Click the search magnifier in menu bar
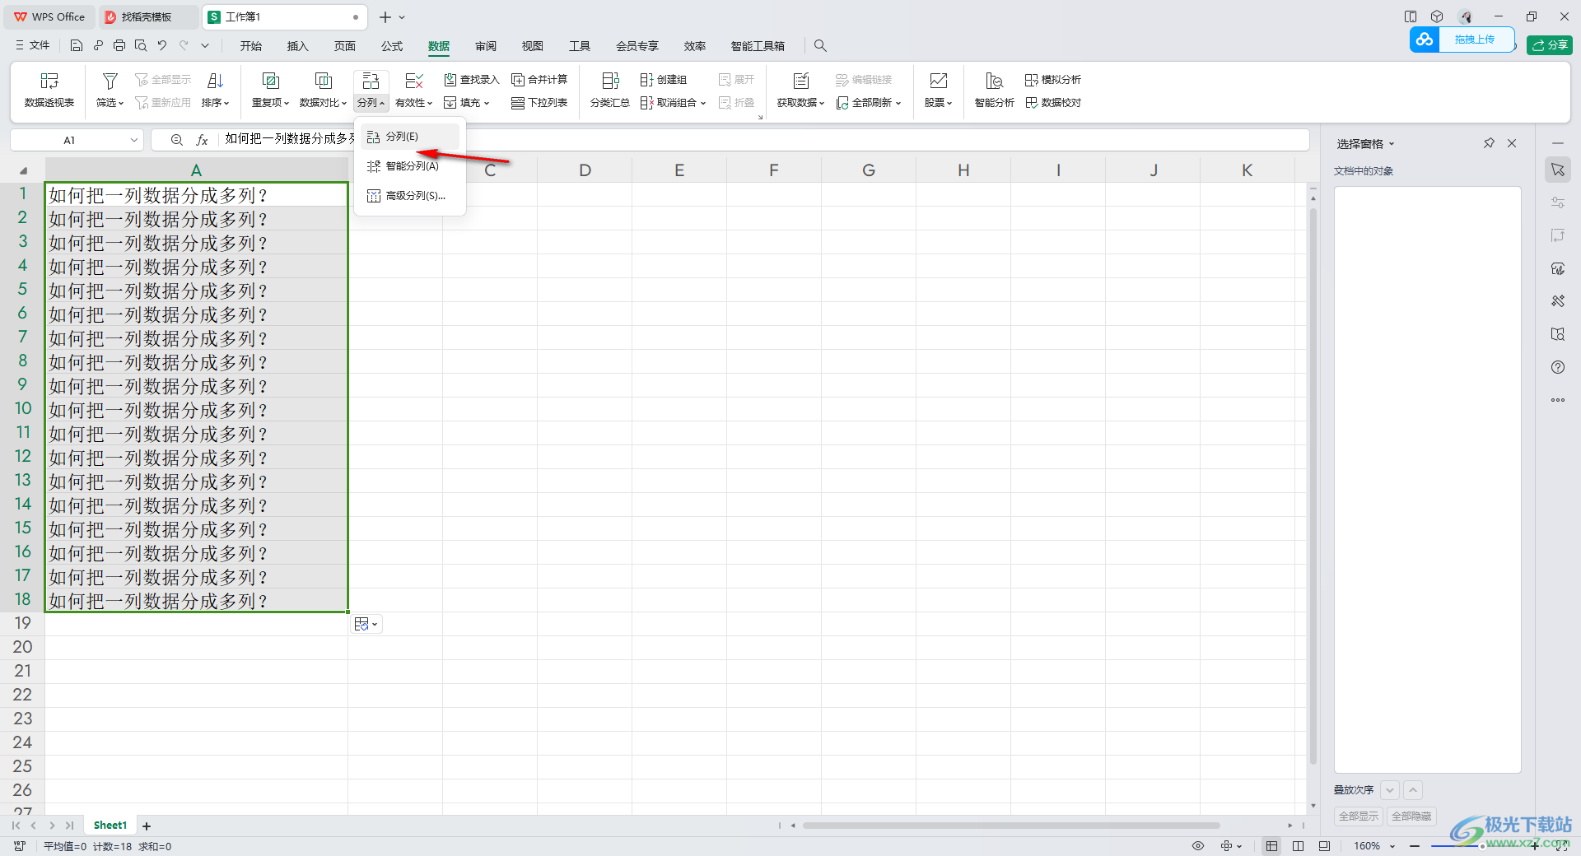 820,46
